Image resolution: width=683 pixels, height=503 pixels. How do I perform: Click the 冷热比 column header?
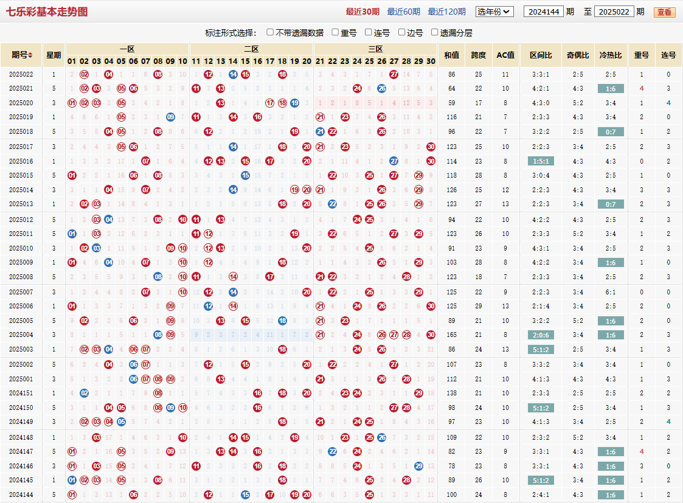click(x=610, y=55)
